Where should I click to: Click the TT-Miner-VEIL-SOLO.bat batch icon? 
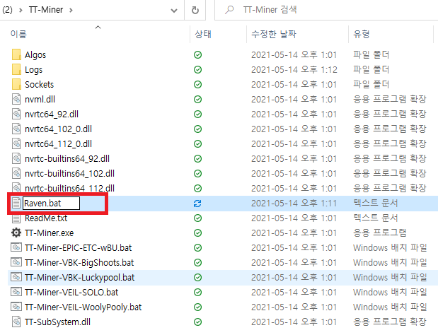pos(16,292)
